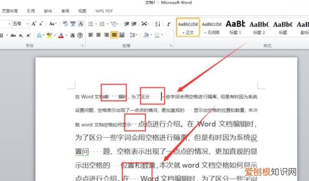Apply the 标题 1 style

point(235,27)
